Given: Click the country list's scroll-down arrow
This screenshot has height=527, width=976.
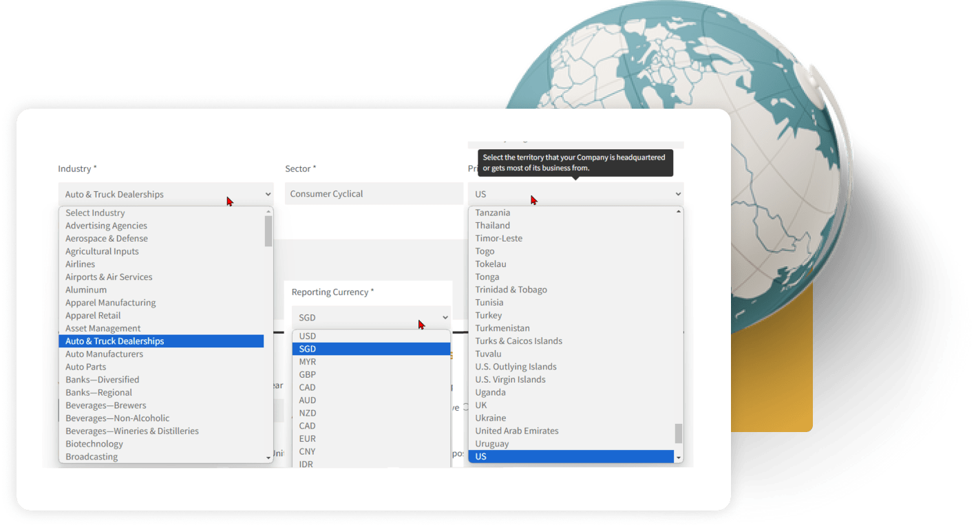Looking at the screenshot, I should point(679,458).
